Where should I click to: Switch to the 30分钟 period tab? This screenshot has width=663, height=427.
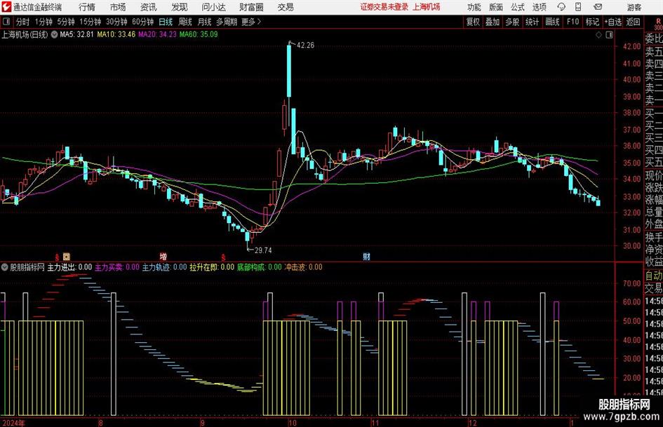(116, 22)
